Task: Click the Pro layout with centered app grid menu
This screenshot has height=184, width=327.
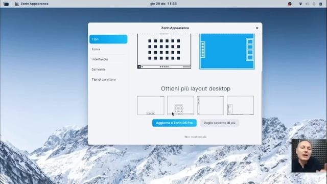Action: 180,105
